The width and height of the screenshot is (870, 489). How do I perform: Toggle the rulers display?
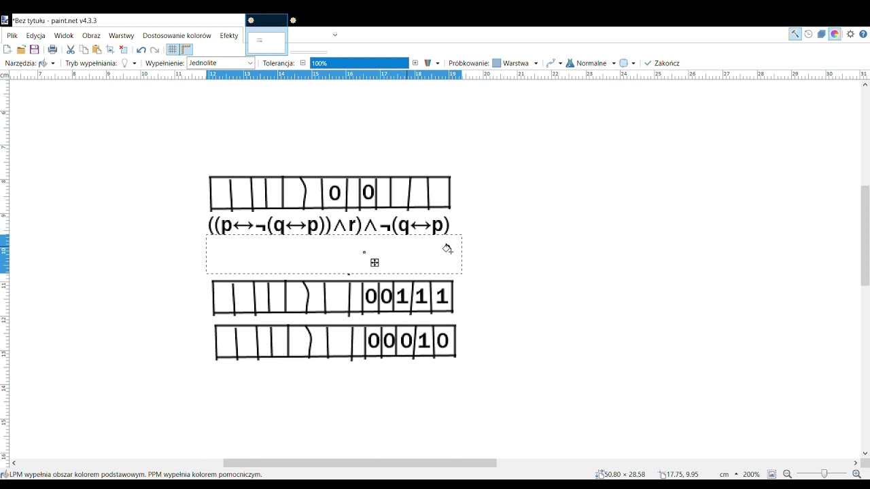tap(186, 50)
